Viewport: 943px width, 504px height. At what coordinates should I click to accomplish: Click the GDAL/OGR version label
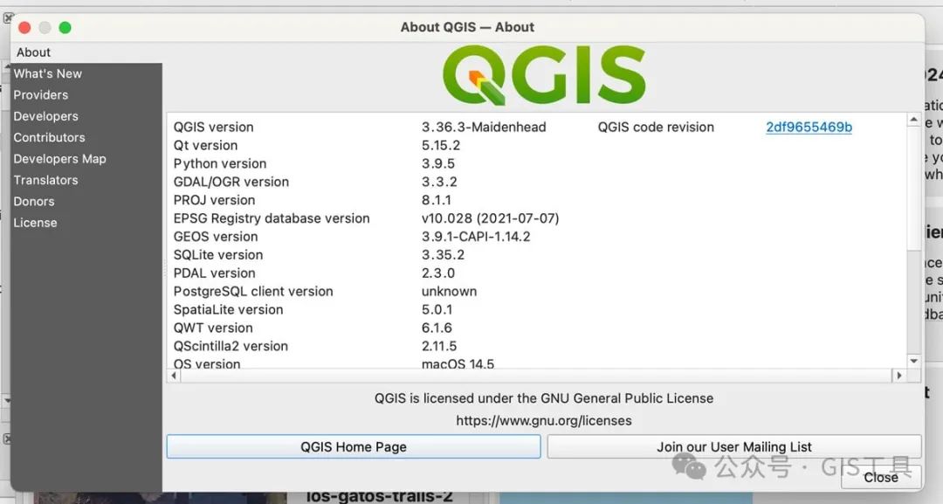[231, 182]
